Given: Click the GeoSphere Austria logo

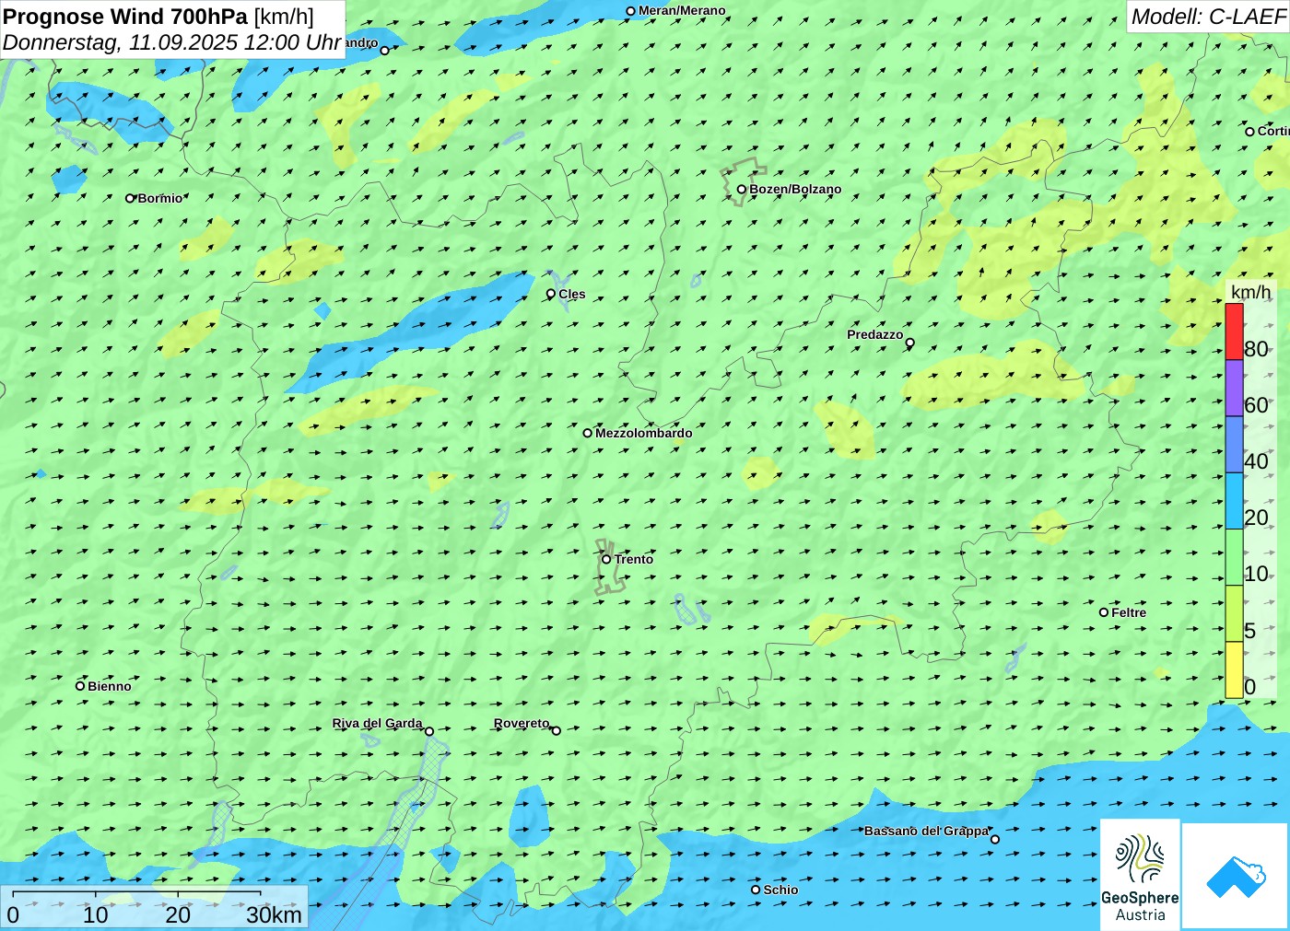Looking at the screenshot, I should (x=1140, y=873).
